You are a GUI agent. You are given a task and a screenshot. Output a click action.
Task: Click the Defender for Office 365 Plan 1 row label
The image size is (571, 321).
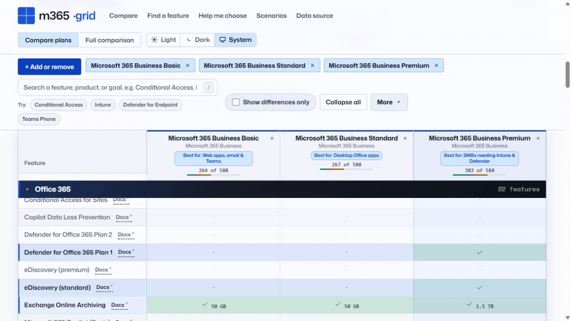(69, 253)
